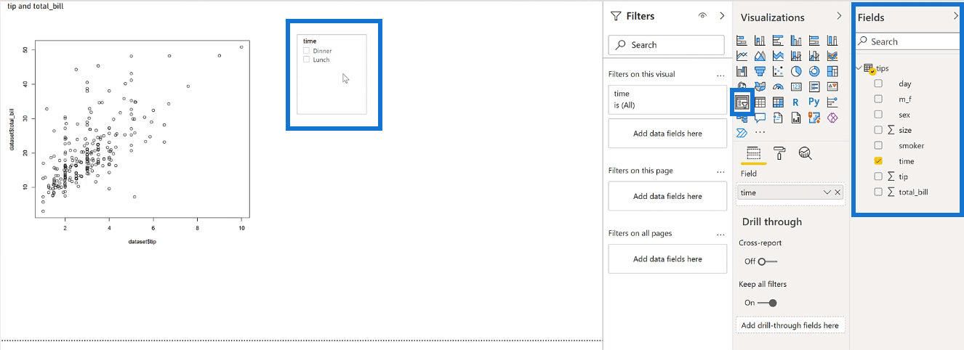Click the Filters pane Search box
This screenshot has width=964, height=350.
[x=666, y=45]
